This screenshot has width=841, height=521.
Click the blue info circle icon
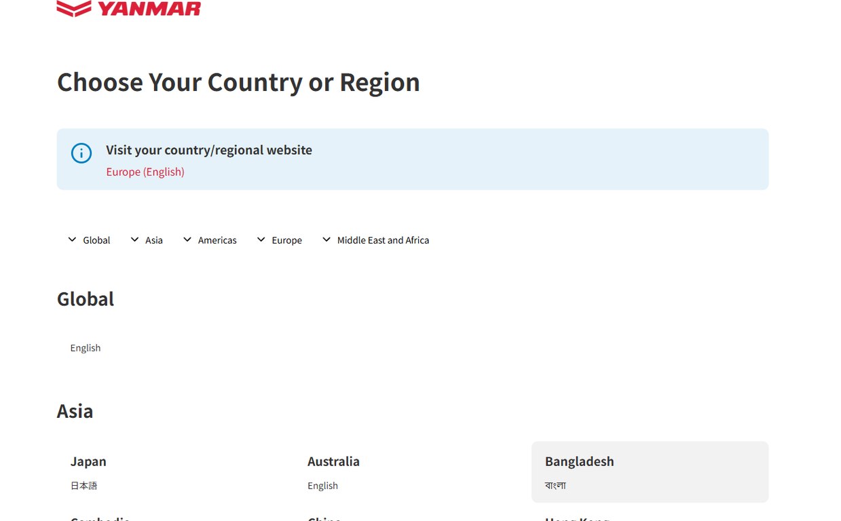pyautogui.click(x=81, y=153)
